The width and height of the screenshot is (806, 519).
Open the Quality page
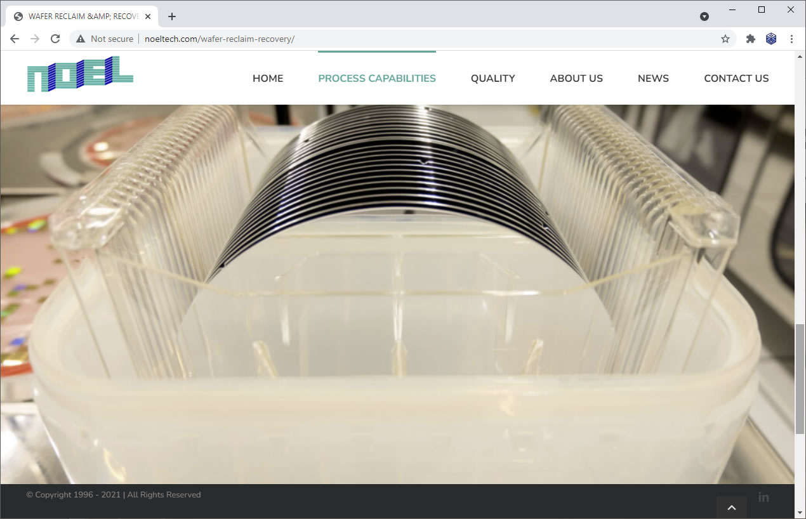(492, 79)
